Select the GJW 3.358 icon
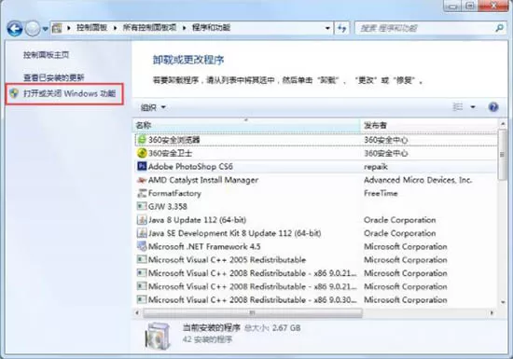The image size is (513, 359). click(x=142, y=206)
